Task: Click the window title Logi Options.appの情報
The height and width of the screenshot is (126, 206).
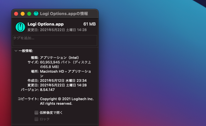Action: [x=64, y=14]
